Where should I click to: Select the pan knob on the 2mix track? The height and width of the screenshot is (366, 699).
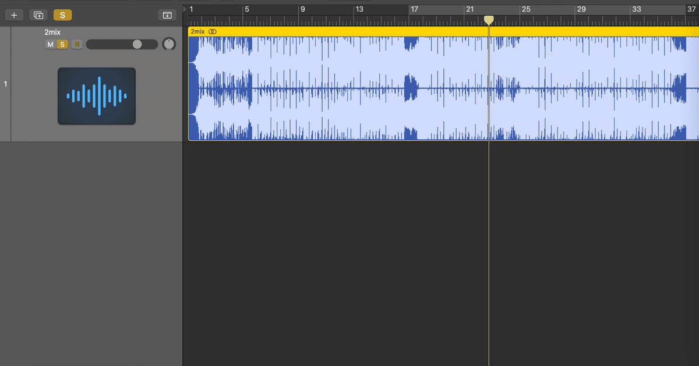point(169,44)
